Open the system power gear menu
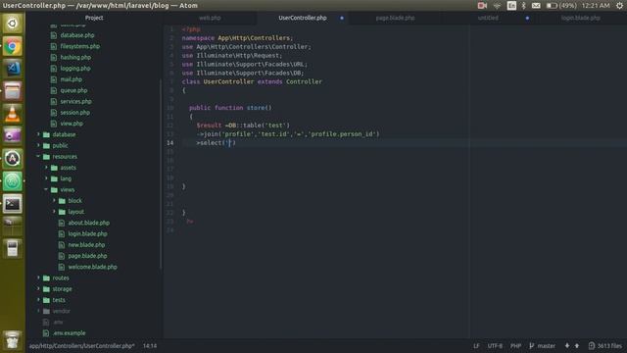This screenshot has height=353, width=627. tap(620, 6)
